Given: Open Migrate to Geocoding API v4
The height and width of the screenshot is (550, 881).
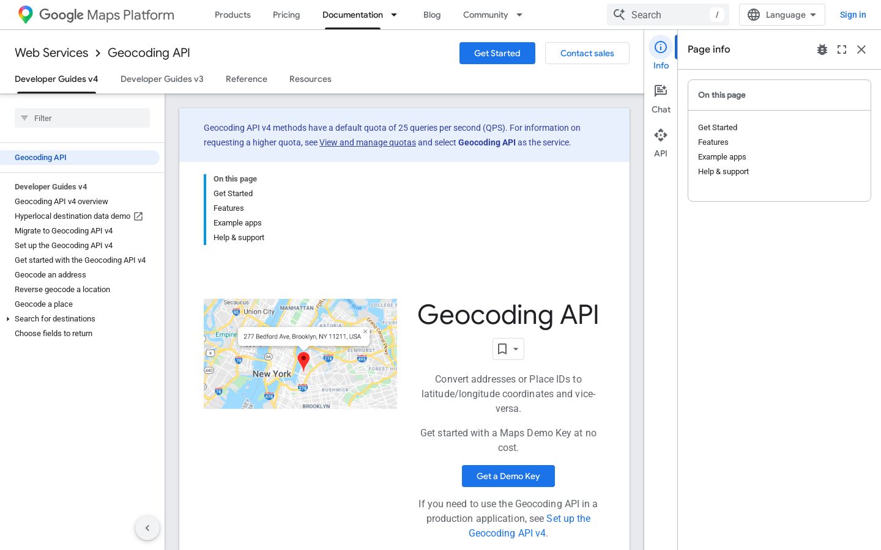Looking at the screenshot, I should point(64,231).
